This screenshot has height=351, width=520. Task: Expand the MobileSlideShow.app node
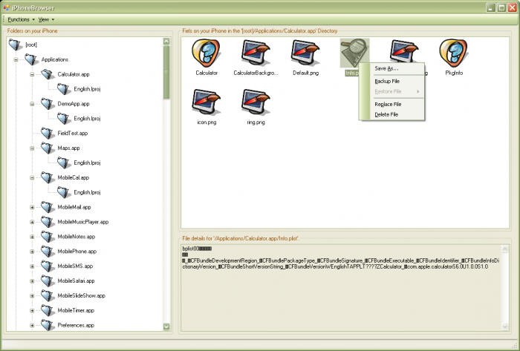pos(32,296)
